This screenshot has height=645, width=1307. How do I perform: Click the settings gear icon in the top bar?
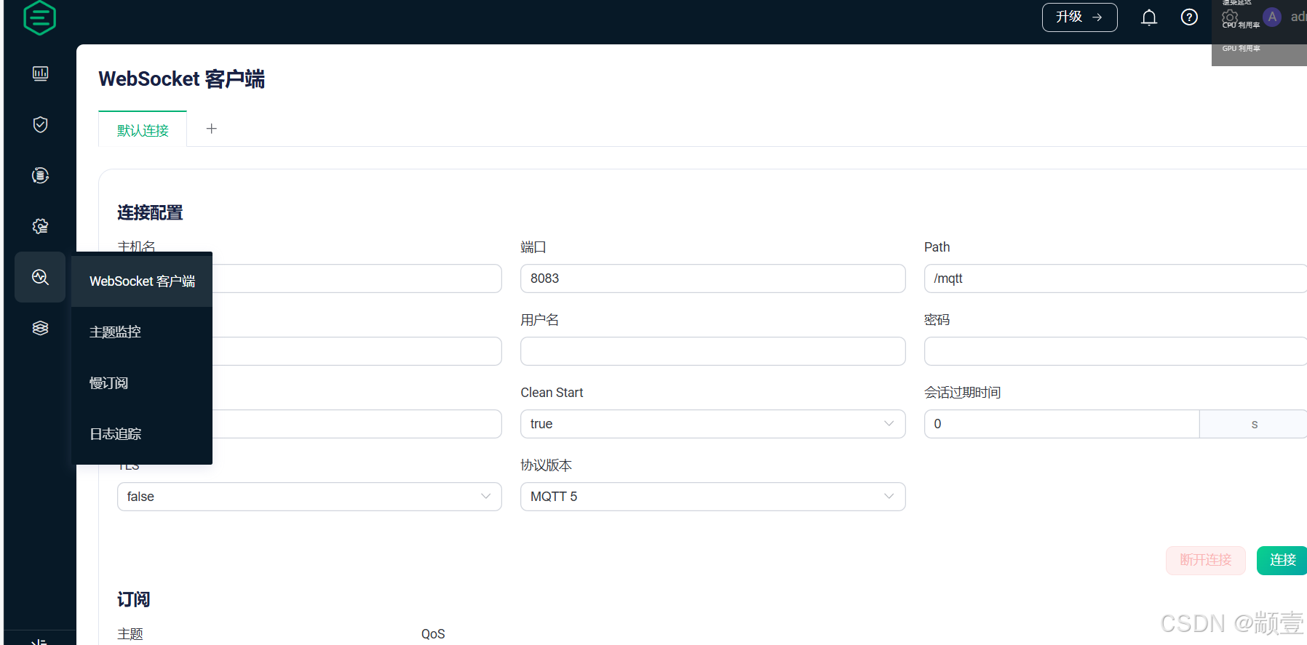click(1230, 17)
